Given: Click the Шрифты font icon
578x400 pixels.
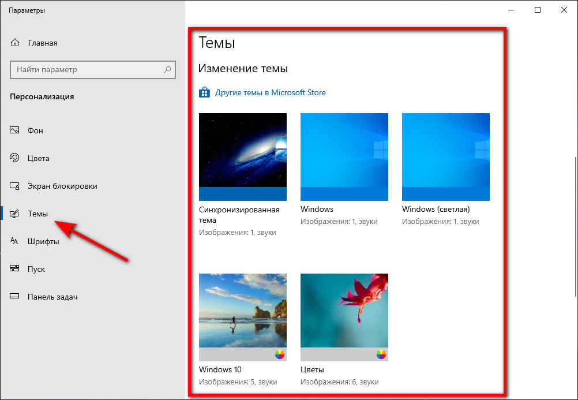Looking at the screenshot, I should (16, 241).
